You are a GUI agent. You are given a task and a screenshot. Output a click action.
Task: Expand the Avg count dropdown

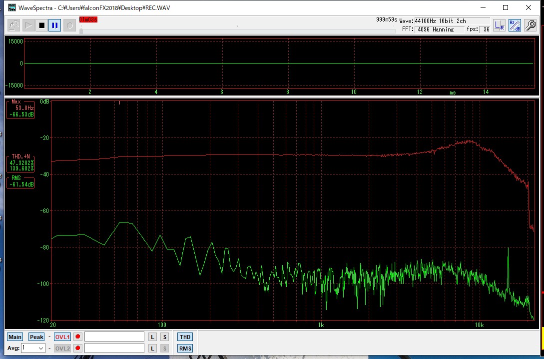tap(41, 348)
